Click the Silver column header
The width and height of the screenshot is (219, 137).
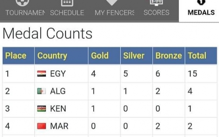point(134,55)
